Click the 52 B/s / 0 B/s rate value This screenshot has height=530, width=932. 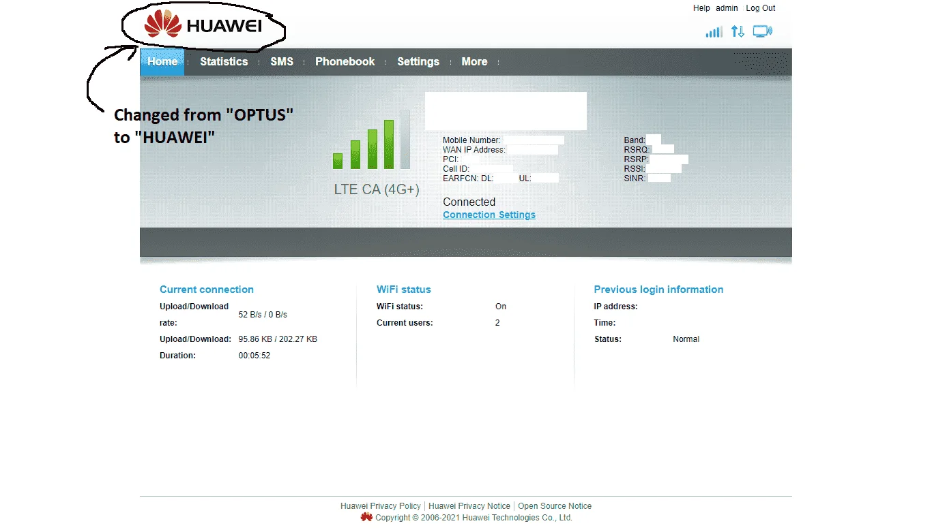pos(263,315)
